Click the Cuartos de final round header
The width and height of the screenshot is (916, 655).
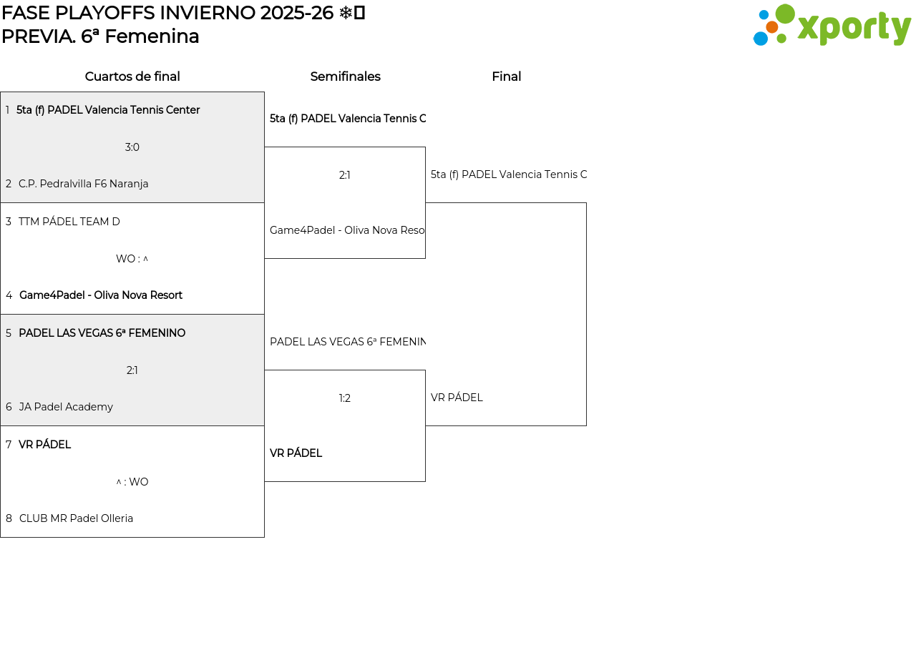point(132,77)
